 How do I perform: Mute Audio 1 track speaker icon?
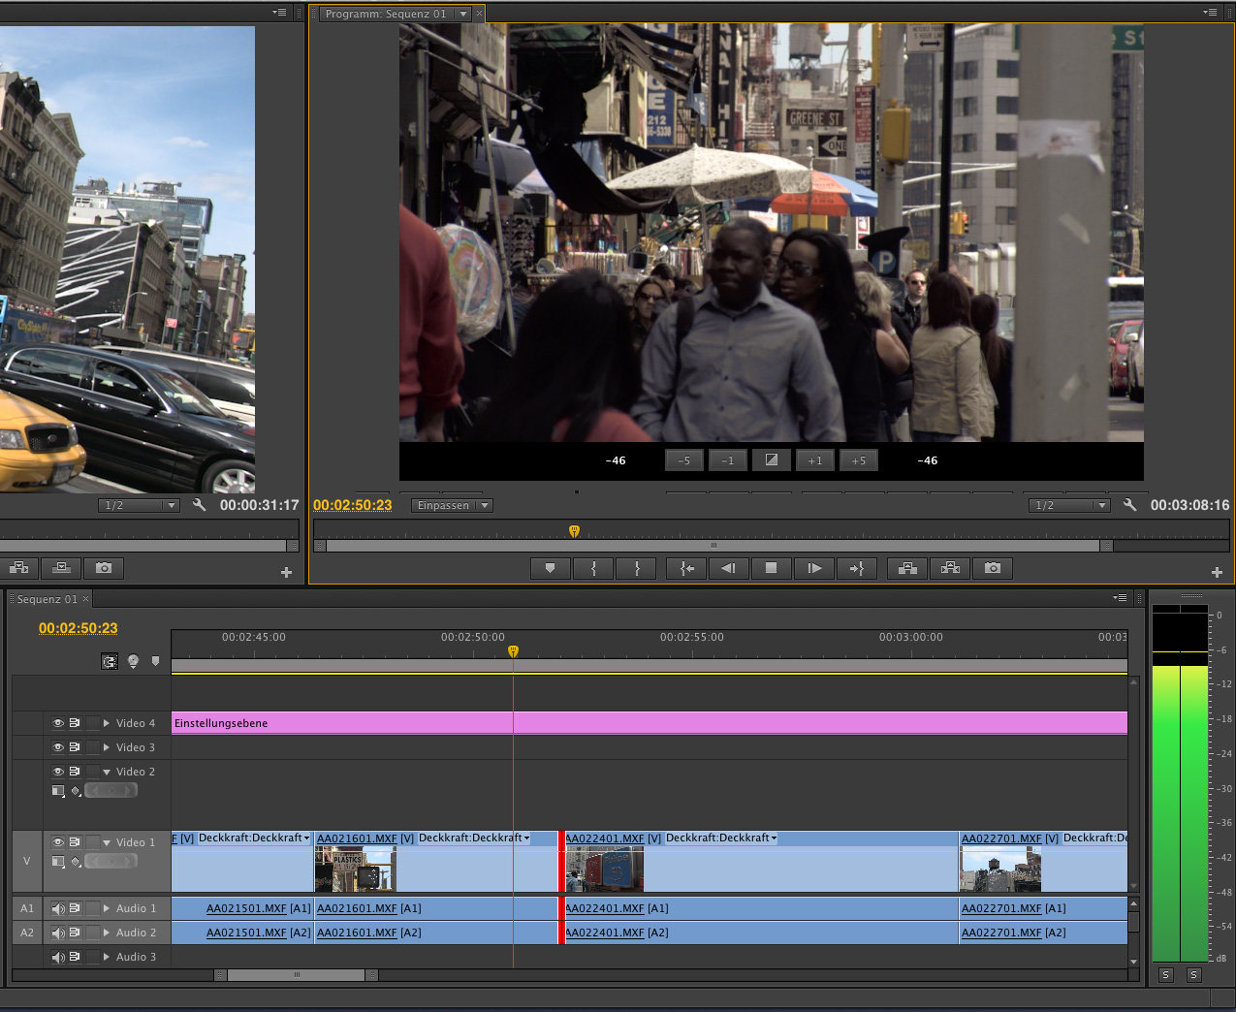click(58, 909)
